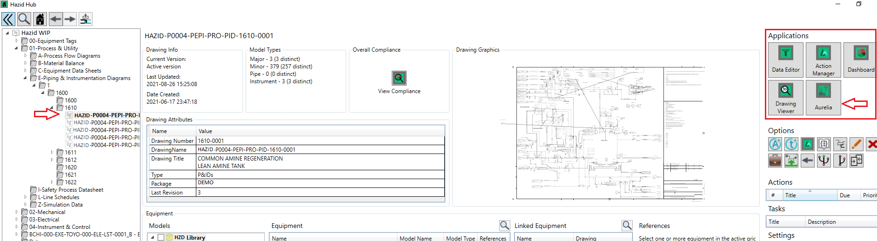Click the P&ID drawing graphics preview
Screen dimensions: 877x241
pos(605,133)
